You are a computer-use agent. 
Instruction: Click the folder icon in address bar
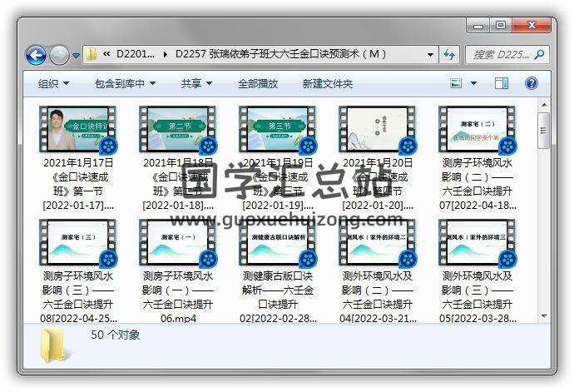point(90,55)
